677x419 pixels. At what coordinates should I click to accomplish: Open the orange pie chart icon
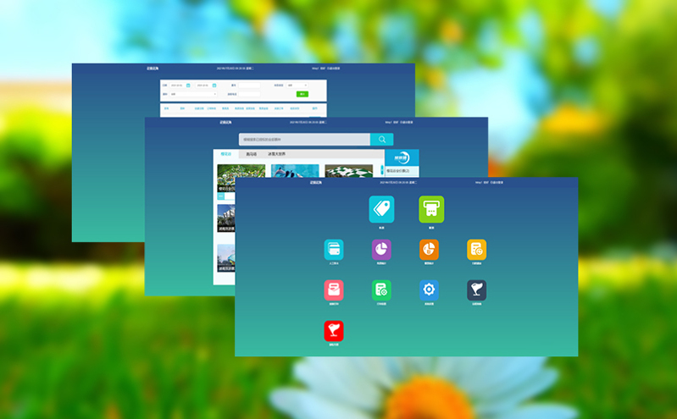(x=429, y=249)
